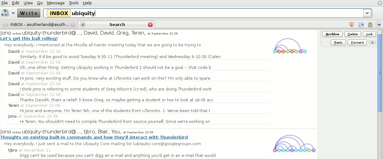Expand the search box dropdown arrow

(x=367, y=13)
